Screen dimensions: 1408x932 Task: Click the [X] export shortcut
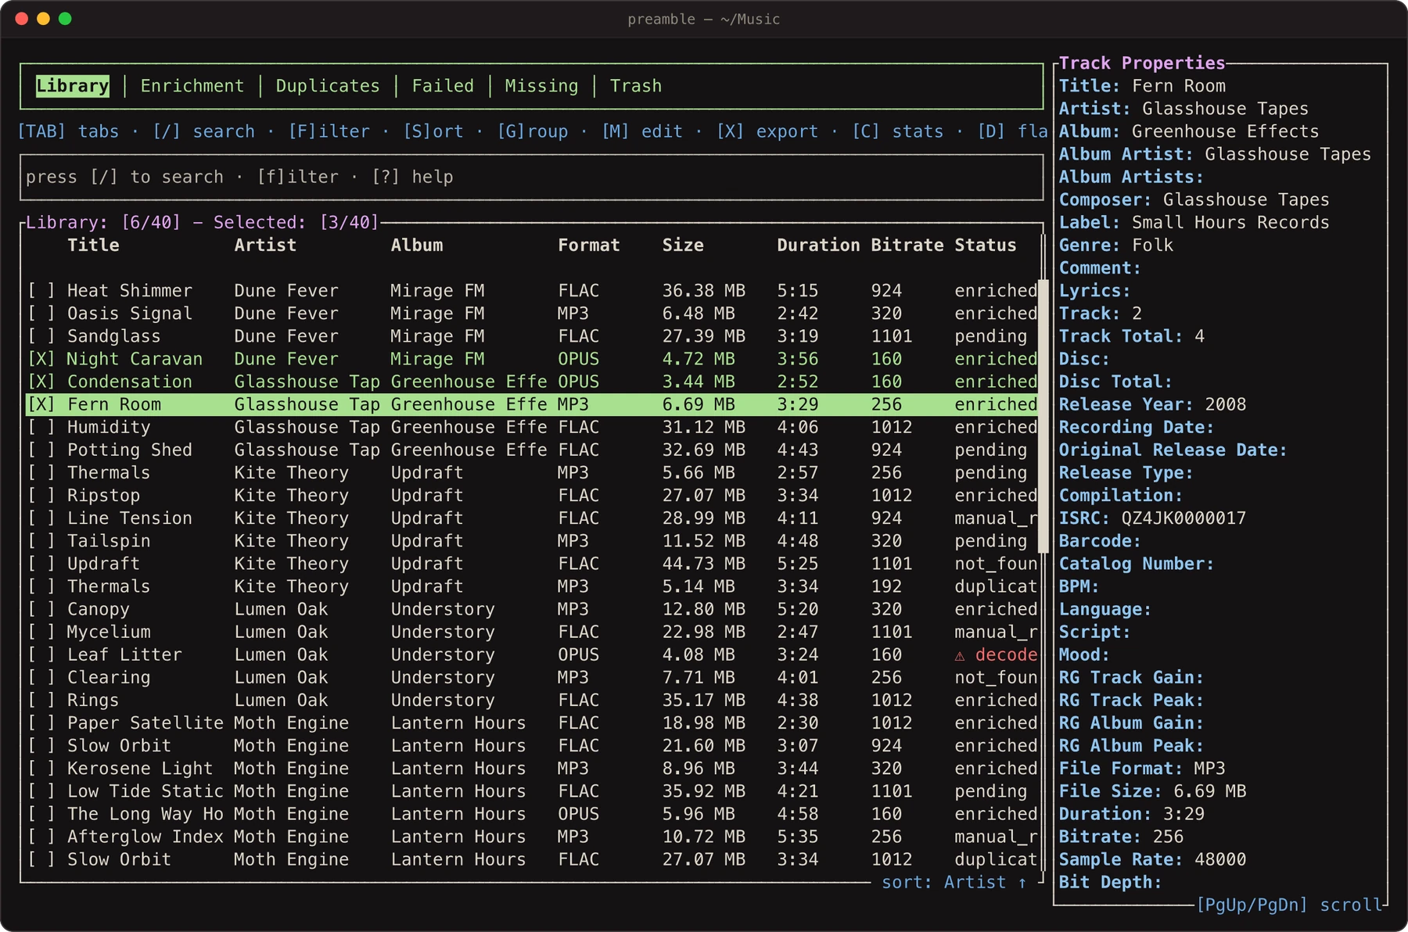point(767,131)
